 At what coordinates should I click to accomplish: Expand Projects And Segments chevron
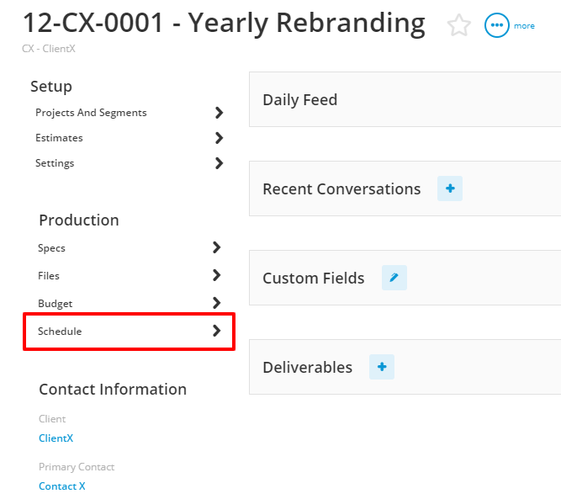219,113
